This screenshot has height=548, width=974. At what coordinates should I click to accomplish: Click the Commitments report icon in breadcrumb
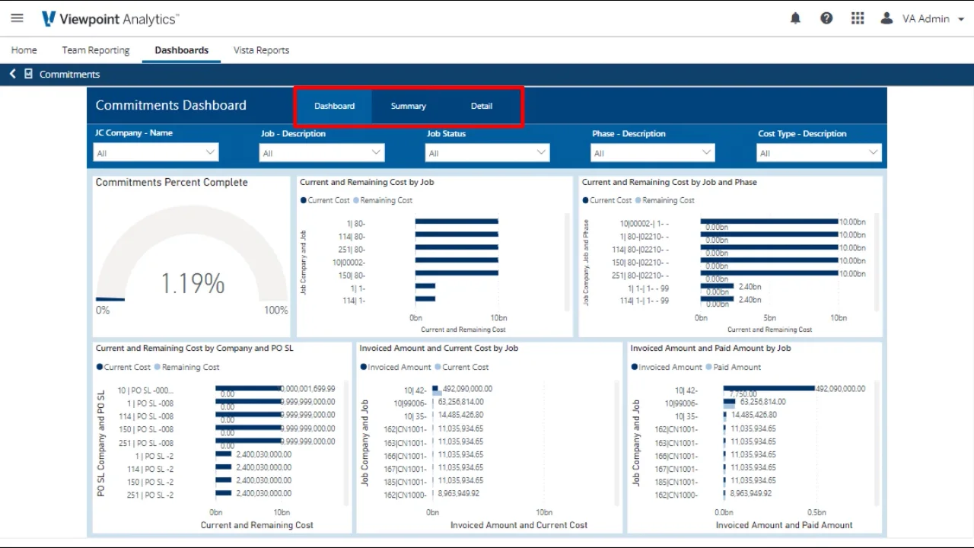(x=29, y=74)
